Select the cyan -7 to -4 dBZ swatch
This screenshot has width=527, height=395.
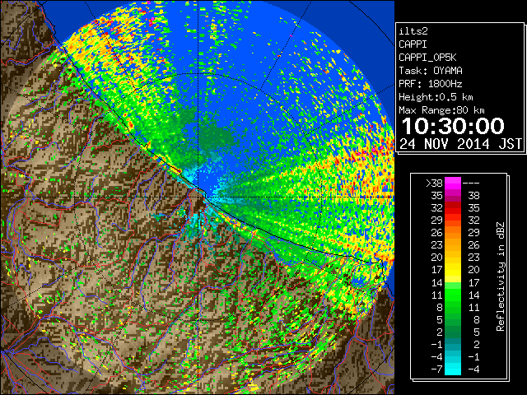pos(453,369)
